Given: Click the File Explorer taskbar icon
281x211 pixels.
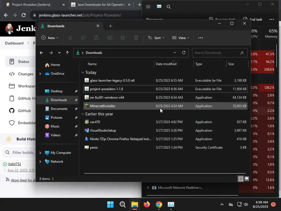Looking at the screenshot, I should [134, 204].
